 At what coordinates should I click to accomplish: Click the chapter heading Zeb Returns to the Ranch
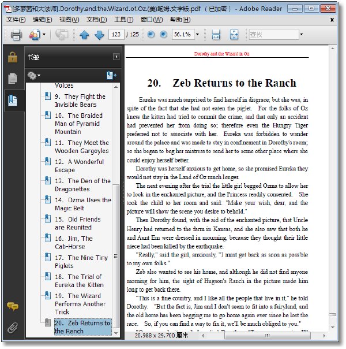point(234,83)
